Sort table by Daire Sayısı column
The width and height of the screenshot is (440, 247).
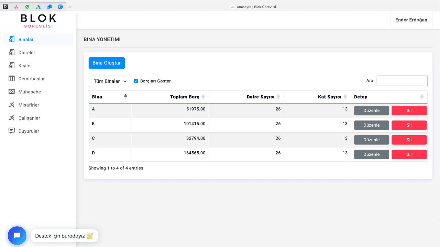[x=246, y=97]
